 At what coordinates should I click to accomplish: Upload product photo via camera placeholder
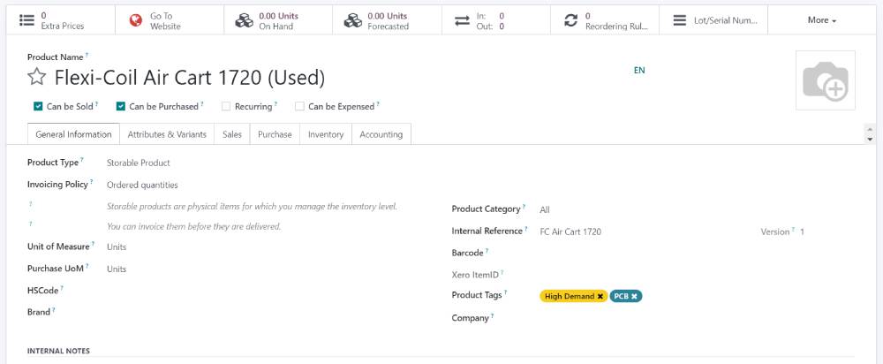tap(825, 80)
